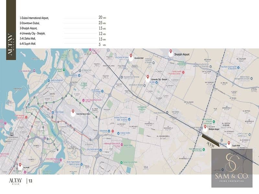Click the University of Sharjah marker icon
Image resolution: width=259 pixels, height=194 pixels.
point(144,85)
